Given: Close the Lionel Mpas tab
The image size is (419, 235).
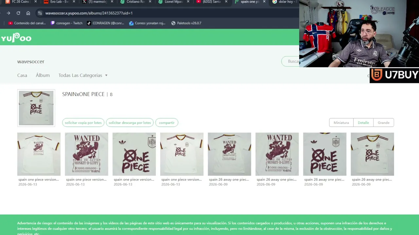Looking at the screenshot, I should tap(188, 2).
